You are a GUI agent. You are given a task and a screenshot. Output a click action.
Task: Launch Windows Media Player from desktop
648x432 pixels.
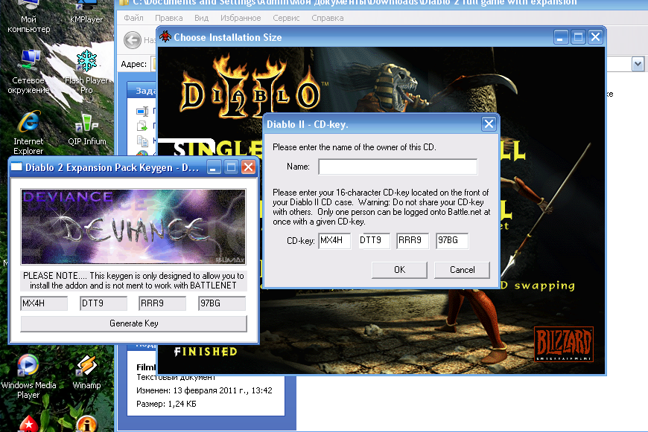pyautogui.click(x=28, y=376)
